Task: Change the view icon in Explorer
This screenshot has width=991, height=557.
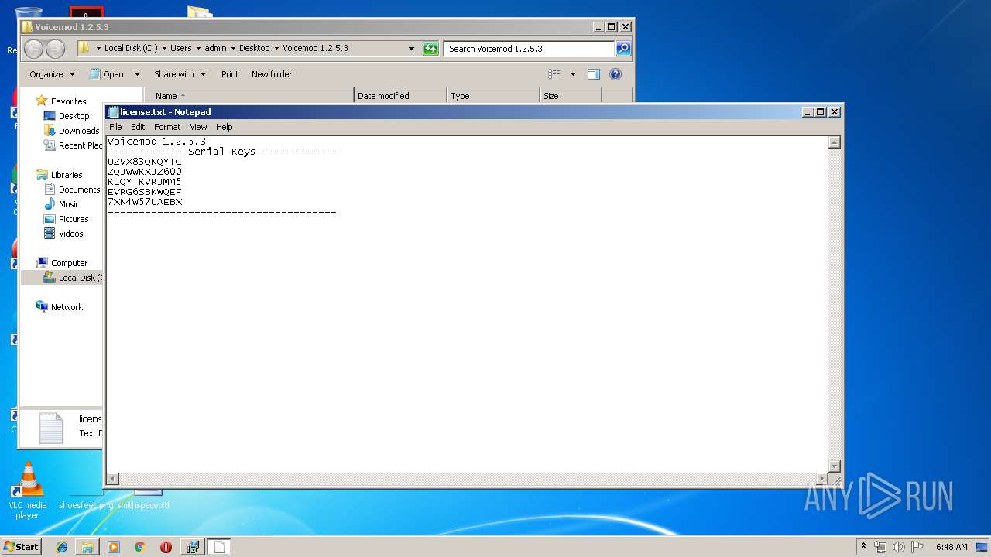Action: click(x=554, y=74)
